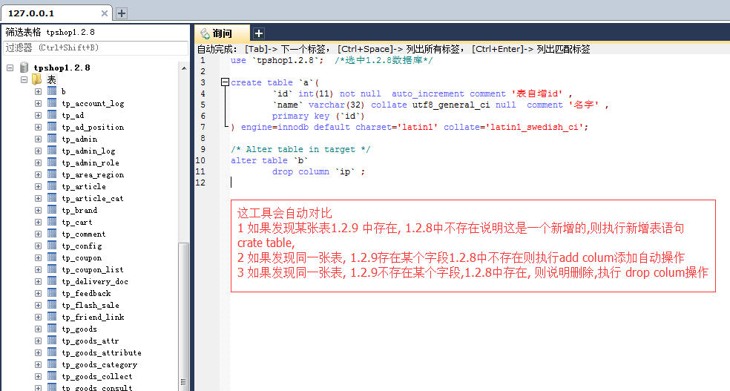Click the table icon beside tp_goods
730x391 pixels.
pyautogui.click(x=52, y=329)
